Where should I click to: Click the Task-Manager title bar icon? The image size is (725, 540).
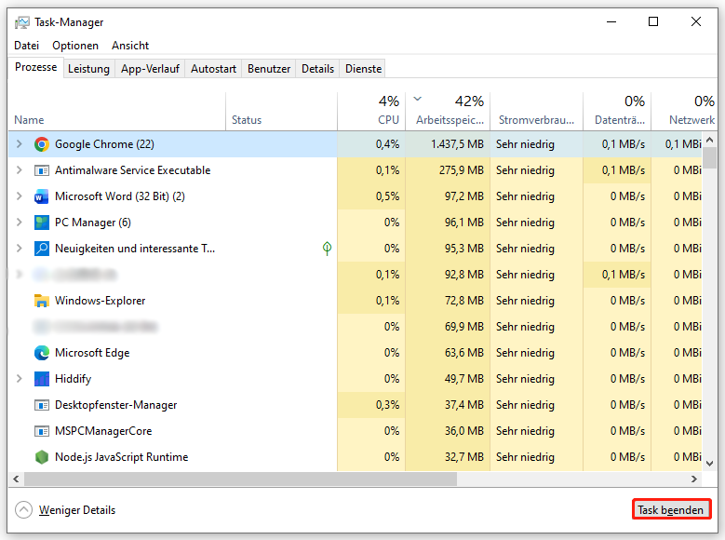pyautogui.click(x=21, y=22)
